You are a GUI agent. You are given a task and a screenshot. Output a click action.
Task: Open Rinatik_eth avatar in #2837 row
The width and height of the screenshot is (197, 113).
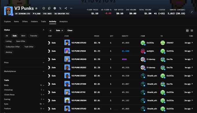143,76
